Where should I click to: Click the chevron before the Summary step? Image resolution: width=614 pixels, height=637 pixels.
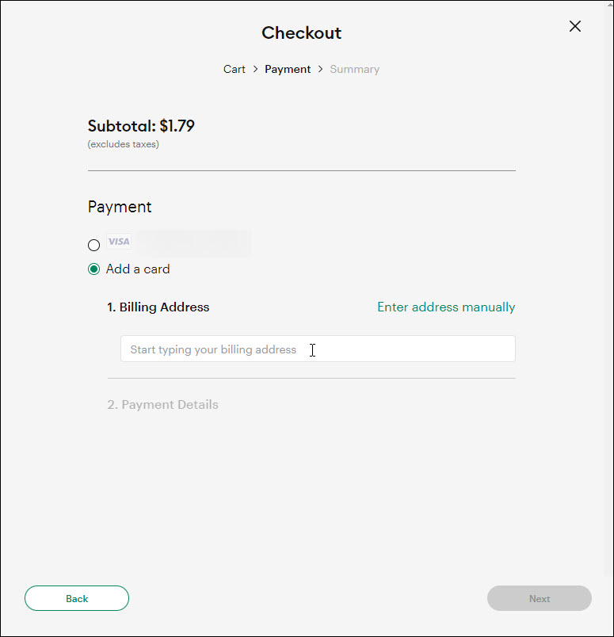pyautogui.click(x=320, y=69)
